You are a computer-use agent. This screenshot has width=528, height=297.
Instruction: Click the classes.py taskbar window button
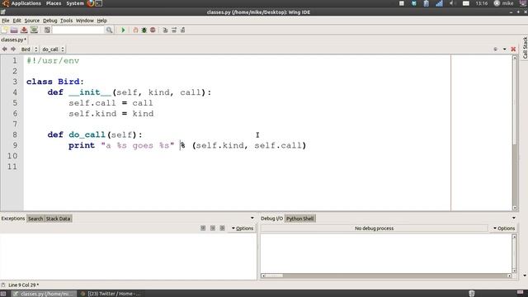pos(44,294)
